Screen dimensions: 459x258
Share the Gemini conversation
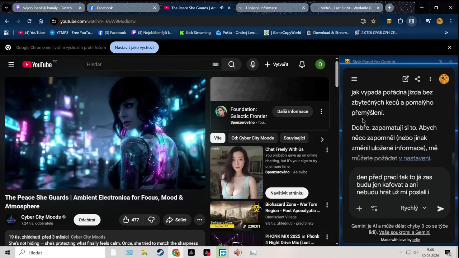417,79
